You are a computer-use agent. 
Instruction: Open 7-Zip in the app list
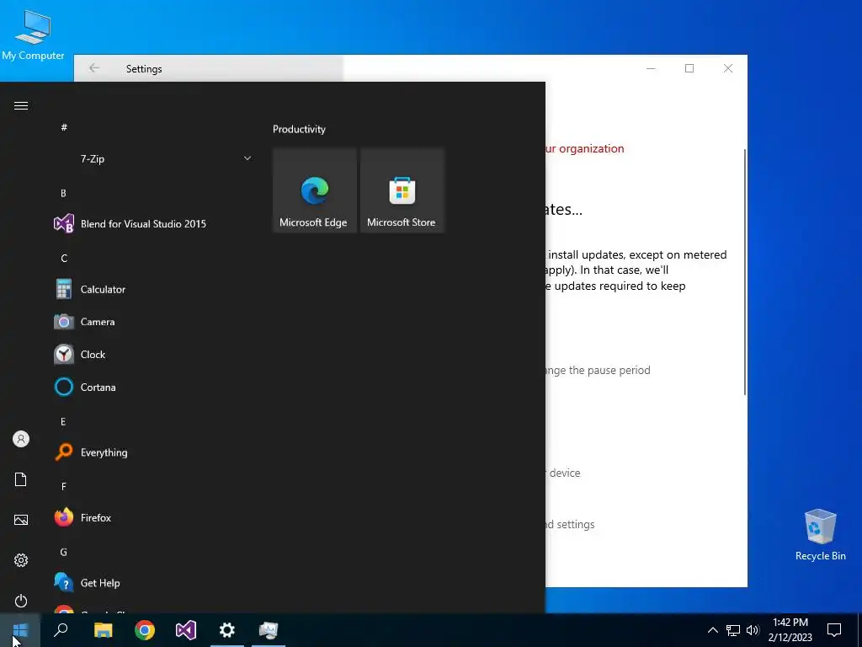pos(153,159)
